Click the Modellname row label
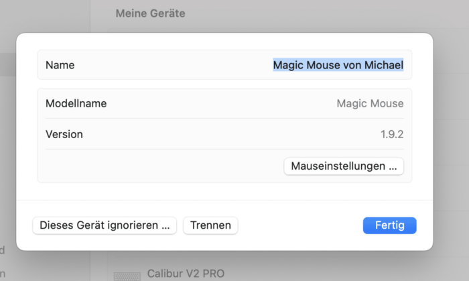 click(76, 103)
